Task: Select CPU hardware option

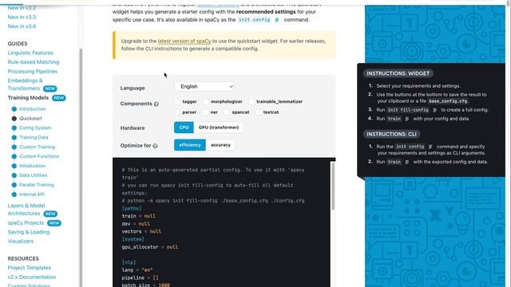Action: [184, 128]
